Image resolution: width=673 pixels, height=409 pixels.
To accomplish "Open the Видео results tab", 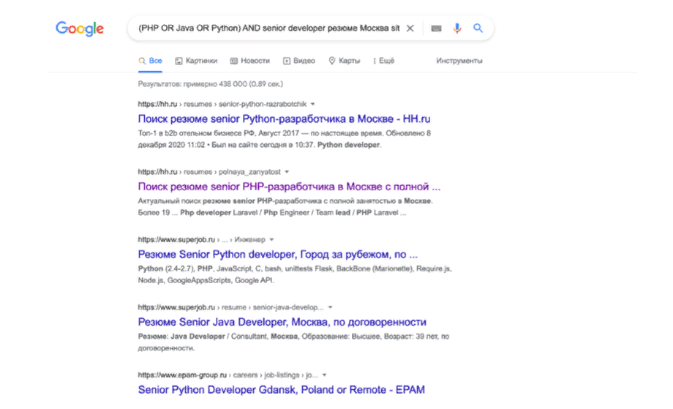I will coord(299,61).
